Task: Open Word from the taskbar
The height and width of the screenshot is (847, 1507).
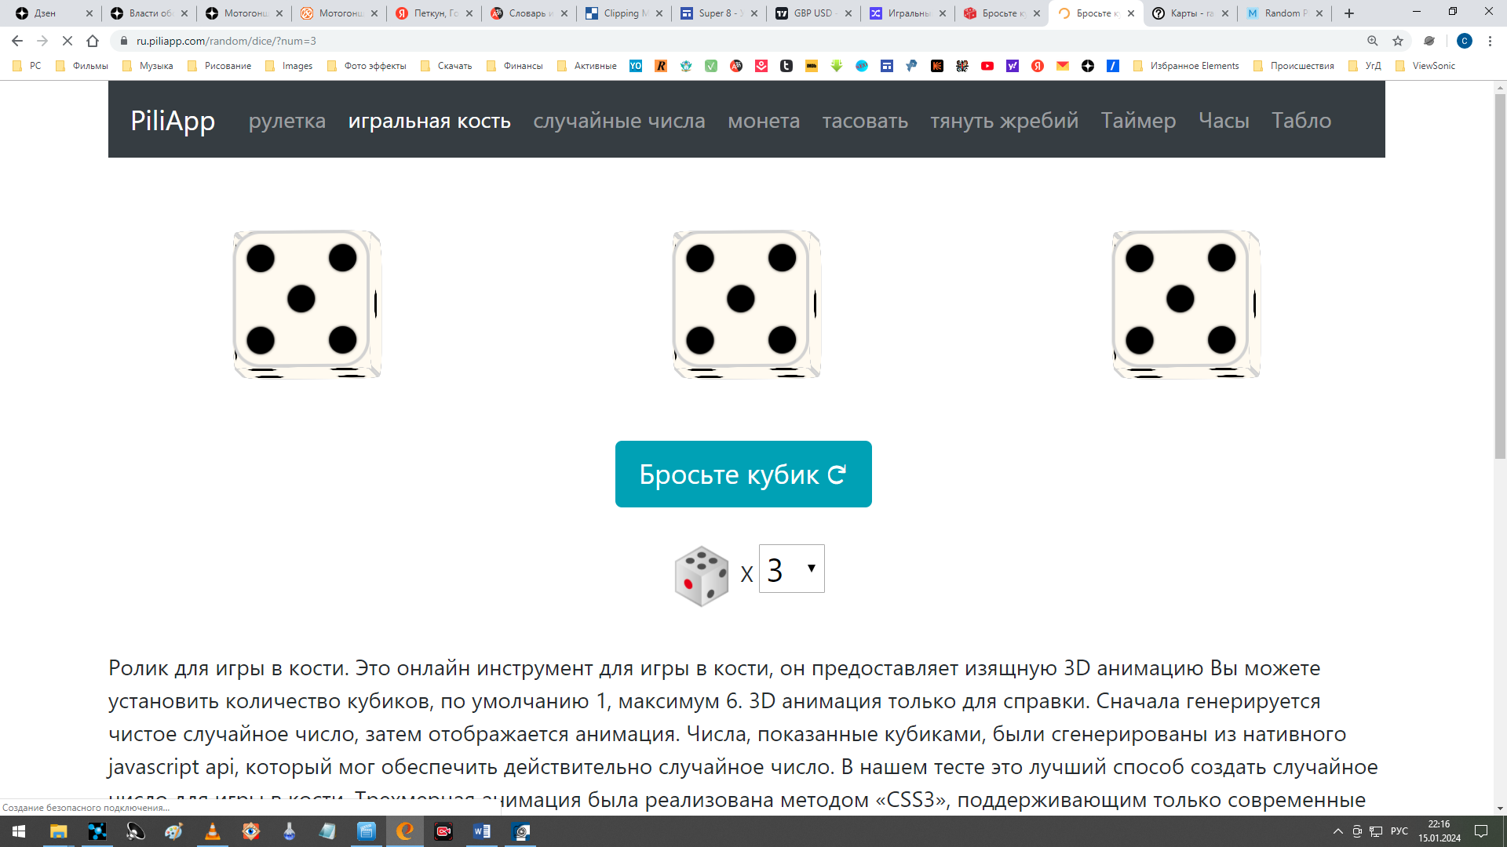Action: click(482, 831)
